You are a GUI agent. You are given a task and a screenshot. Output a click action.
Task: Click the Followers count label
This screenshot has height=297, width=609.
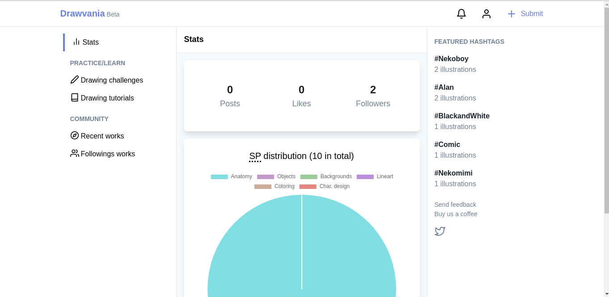(373, 104)
